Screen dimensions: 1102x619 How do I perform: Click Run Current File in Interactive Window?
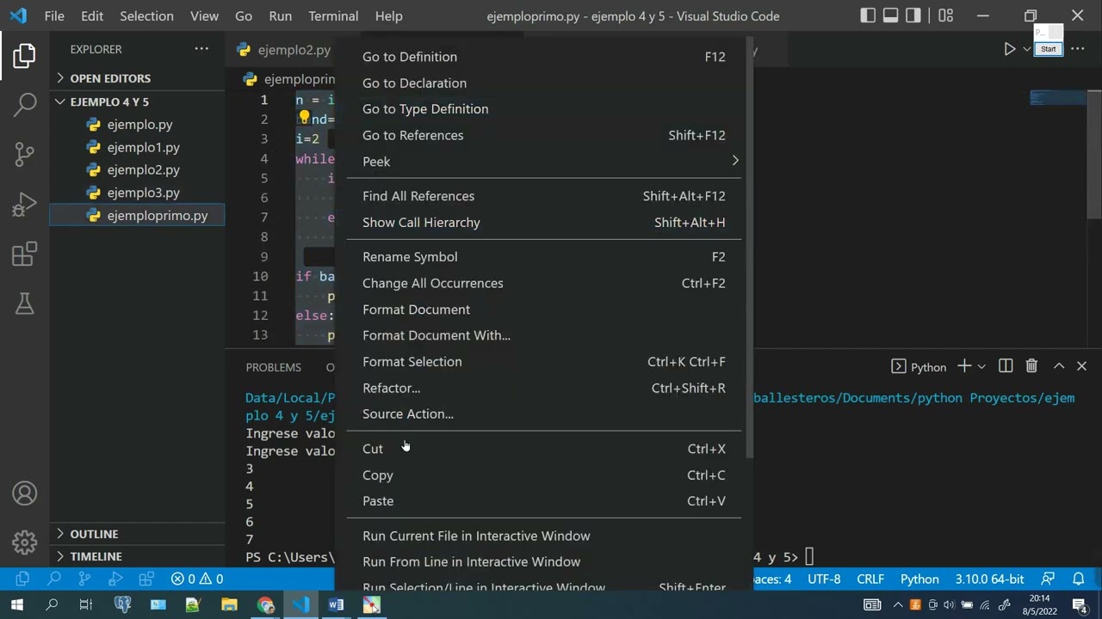[544, 536]
